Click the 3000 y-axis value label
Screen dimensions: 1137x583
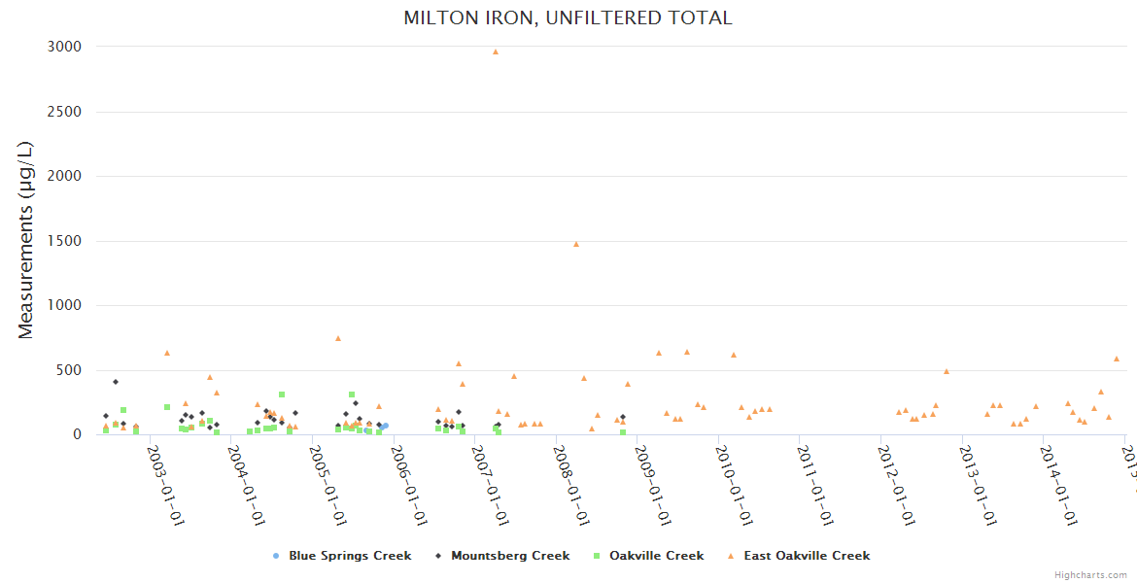click(x=65, y=47)
